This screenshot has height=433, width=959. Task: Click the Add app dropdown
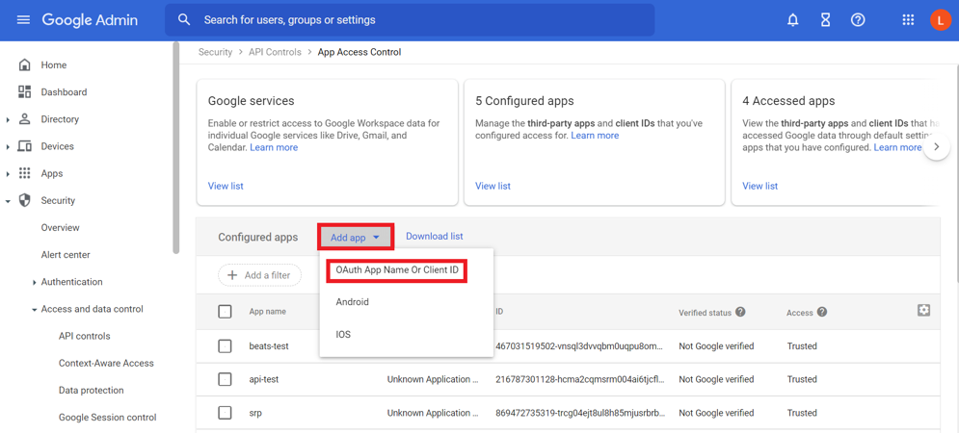pyautogui.click(x=355, y=237)
